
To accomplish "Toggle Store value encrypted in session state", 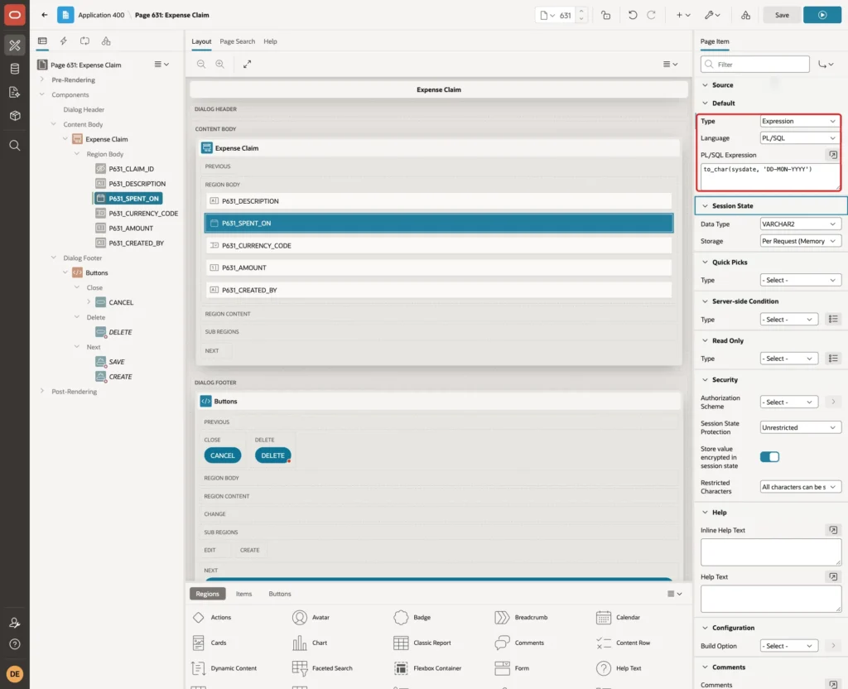I will [769, 457].
